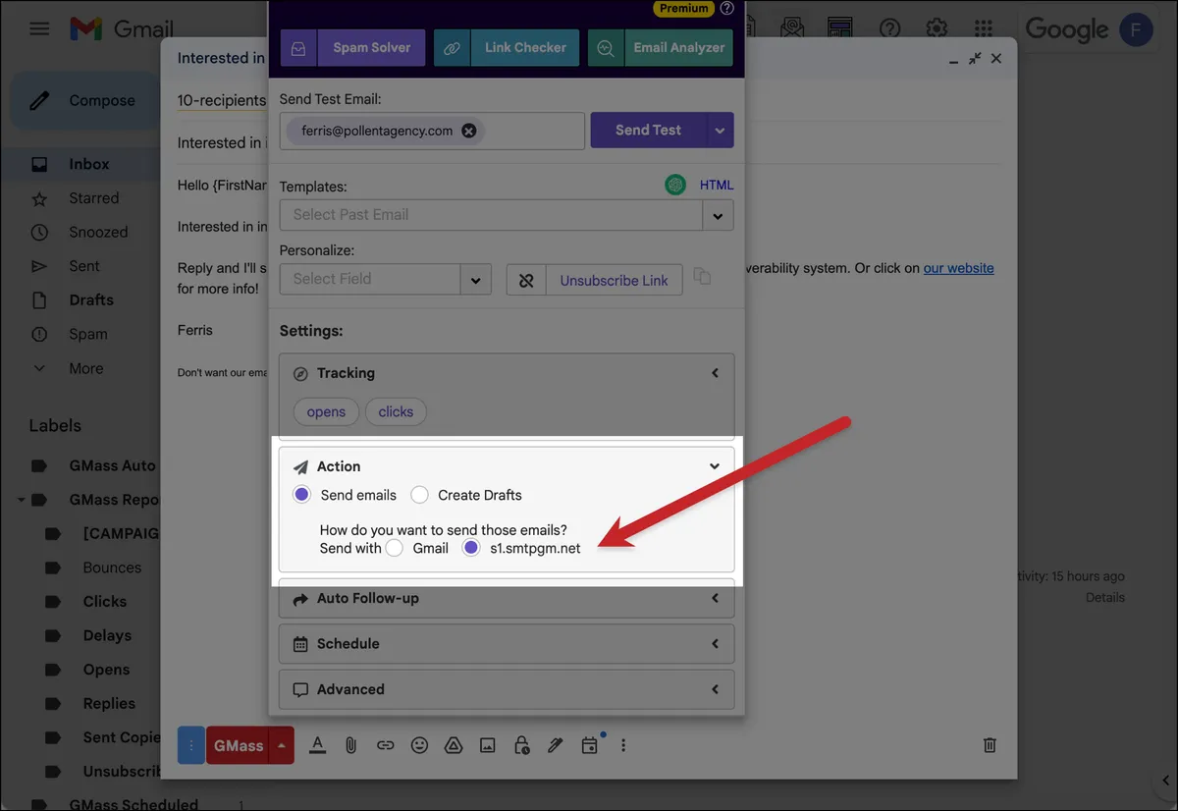This screenshot has width=1178, height=811.
Task: Switch to HTML editing link
Action: pyautogui.click(x=717, y=185)
